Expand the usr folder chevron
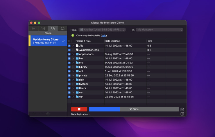The image size is (215, 137). point(73,92)
